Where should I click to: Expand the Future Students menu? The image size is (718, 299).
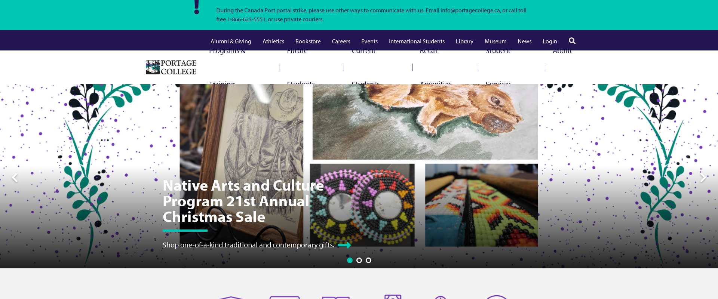point(301,67)
